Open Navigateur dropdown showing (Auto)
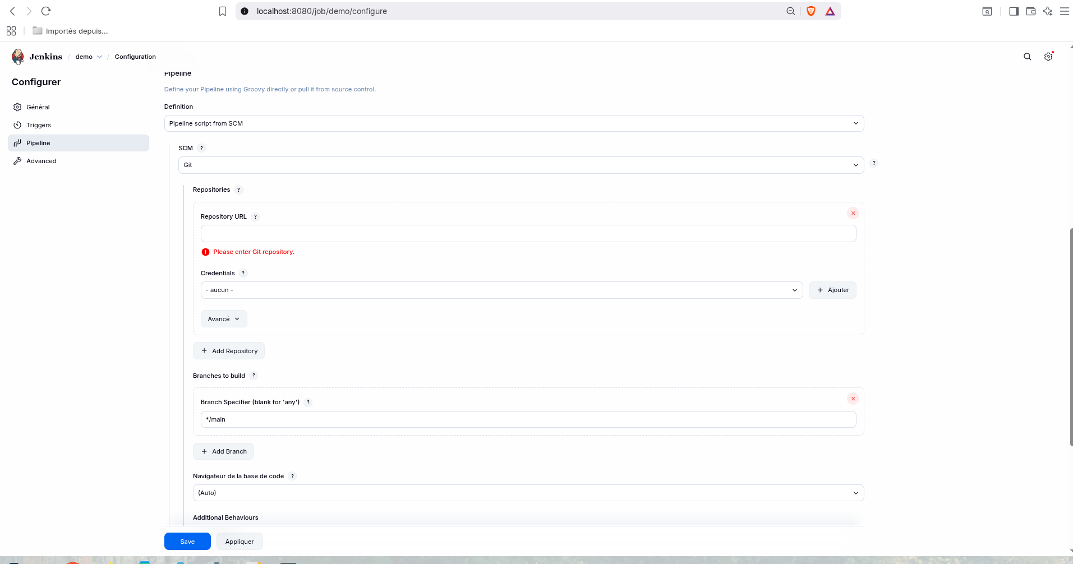Viewport: 1073px width, 564px height. click(528, 493)
